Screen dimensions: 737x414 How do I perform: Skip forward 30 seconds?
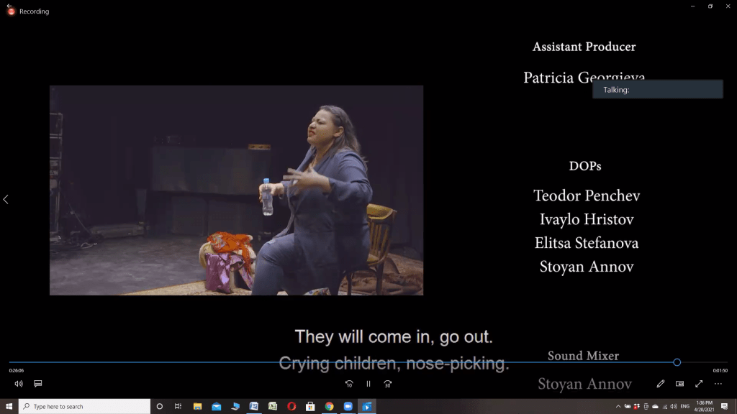pyautogui.click(x=387, y=384)
